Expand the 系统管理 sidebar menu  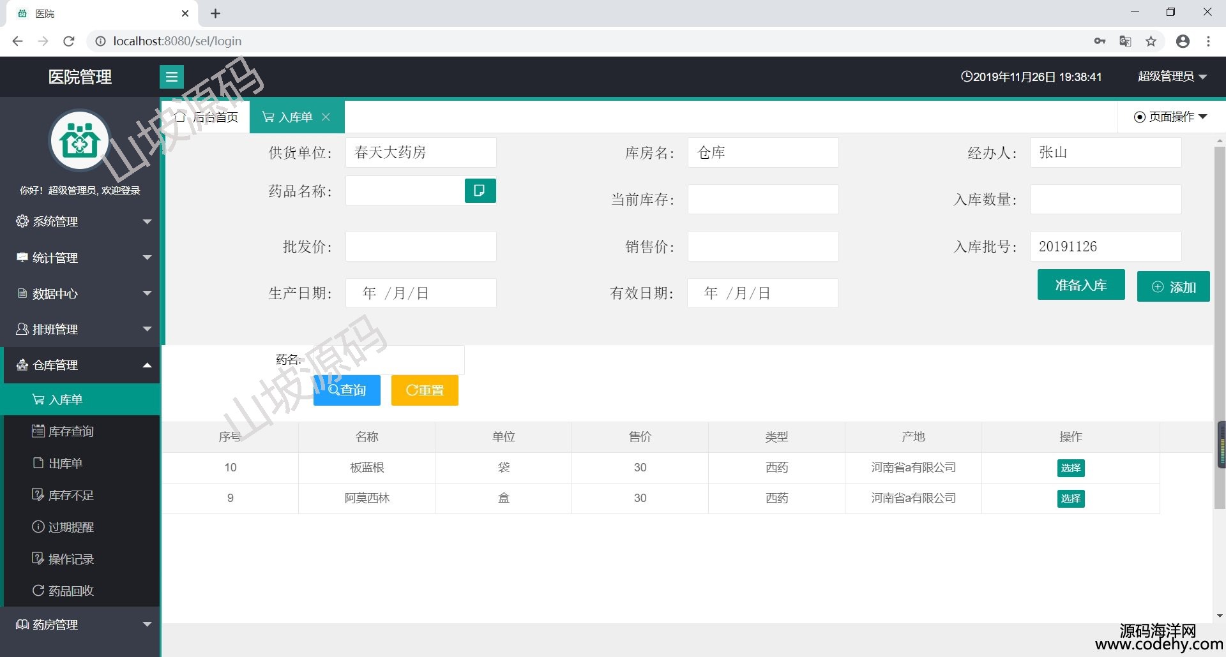click(80, 221)
